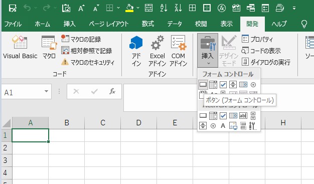Switch to the 数式 ribbon tab
This screenshot has width=314, height=184.
pyautogui.click(x=148, y=24)
